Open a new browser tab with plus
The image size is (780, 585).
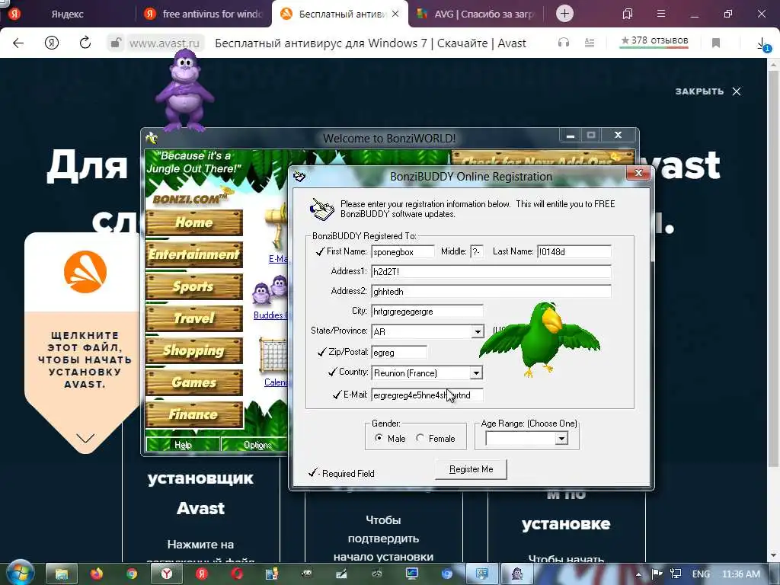(564, 14)
